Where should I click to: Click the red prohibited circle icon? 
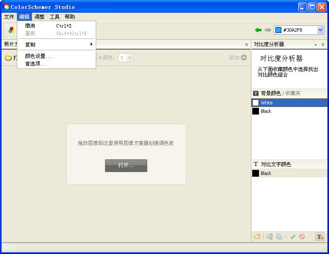click(x=302, y=237)
